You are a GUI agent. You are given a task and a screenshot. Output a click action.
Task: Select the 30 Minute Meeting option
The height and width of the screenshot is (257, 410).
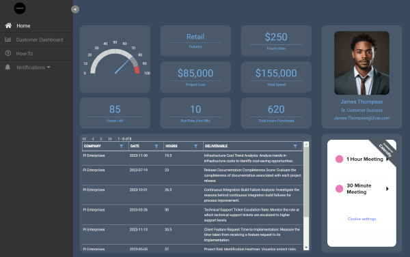coord(362,189)
